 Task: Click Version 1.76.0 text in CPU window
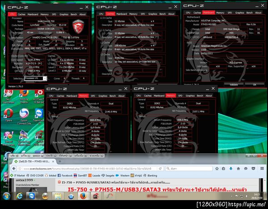[16, 86]
